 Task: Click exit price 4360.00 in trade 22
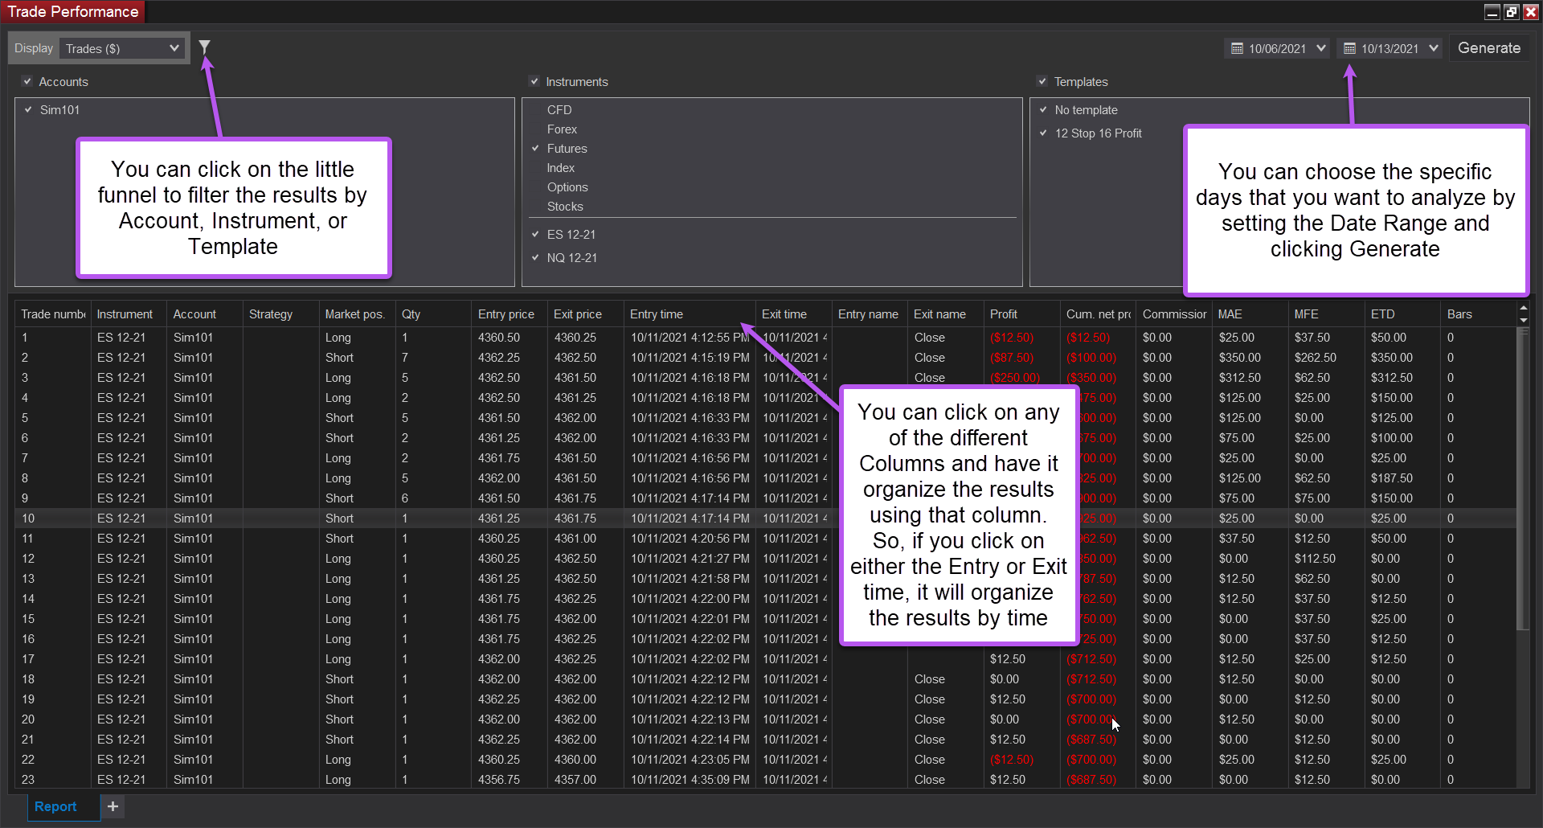click(x=575, y=760)
